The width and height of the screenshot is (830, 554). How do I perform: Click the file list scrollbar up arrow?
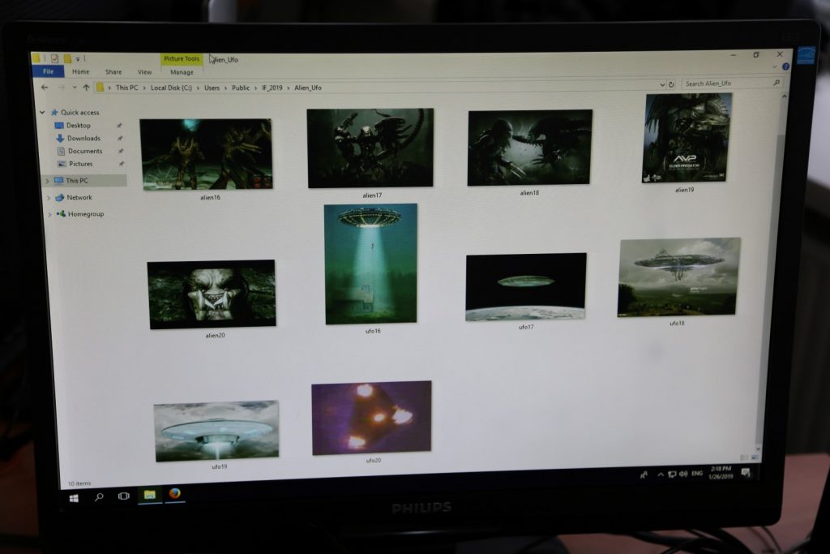(x=784, y=97)
